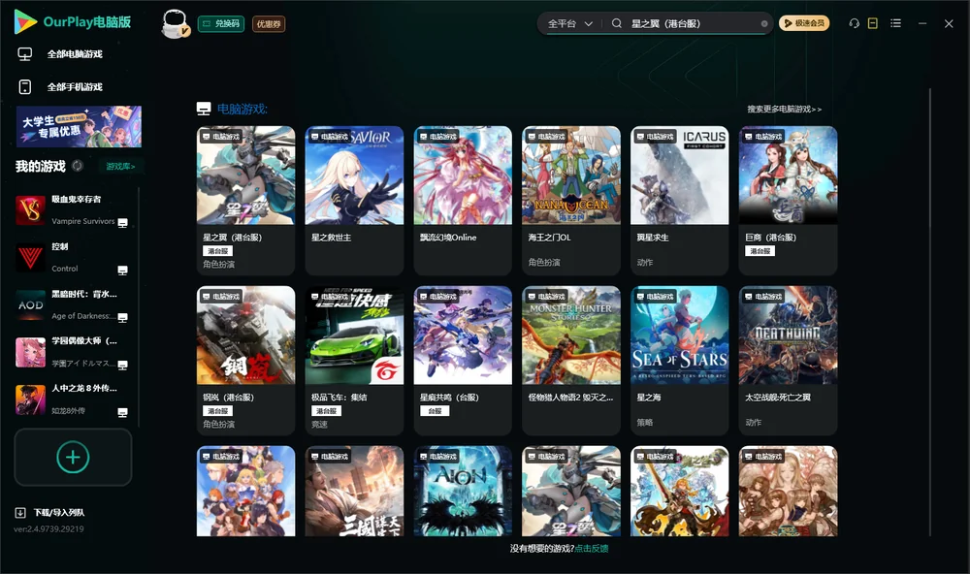Click the download queue icon
970x574 pixels.
tap(20, 512)
